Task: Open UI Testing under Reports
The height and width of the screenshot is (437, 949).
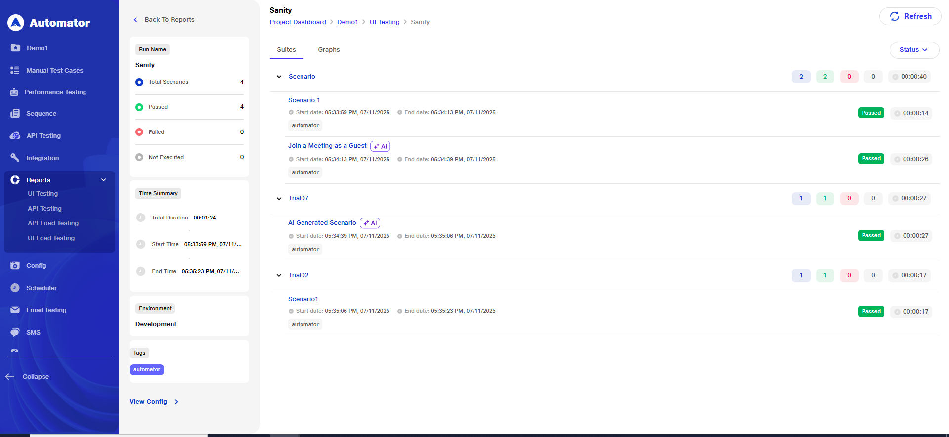Action: pyautogui.click(x=43, y=194)
